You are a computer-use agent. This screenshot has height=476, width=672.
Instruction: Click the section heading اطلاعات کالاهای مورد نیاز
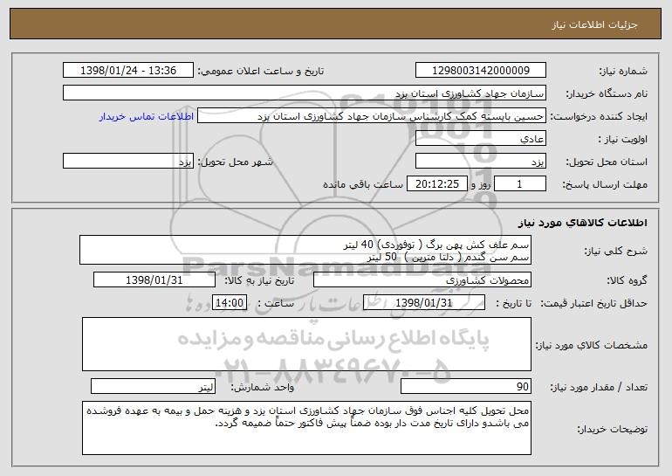point(582,223)
